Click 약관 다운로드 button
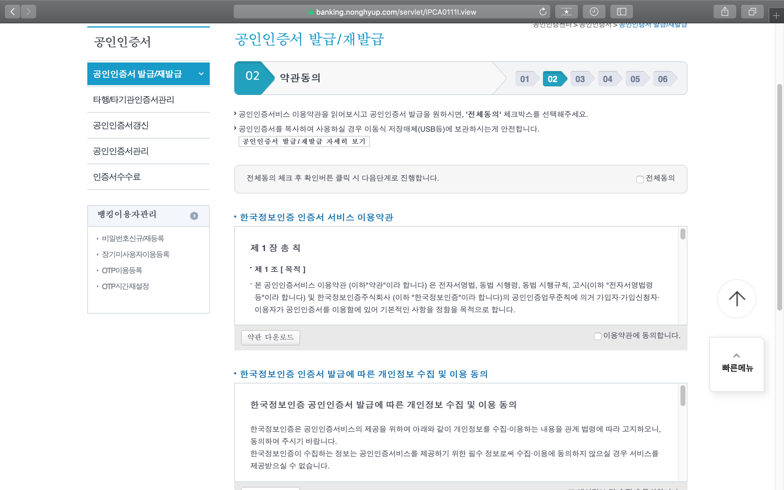This screenshot has width=784, height=490. click(x=270, y=337)
